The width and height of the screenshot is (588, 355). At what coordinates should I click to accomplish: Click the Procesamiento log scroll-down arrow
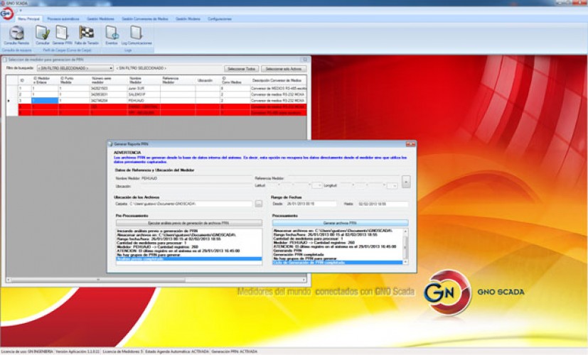click(405, 262)
